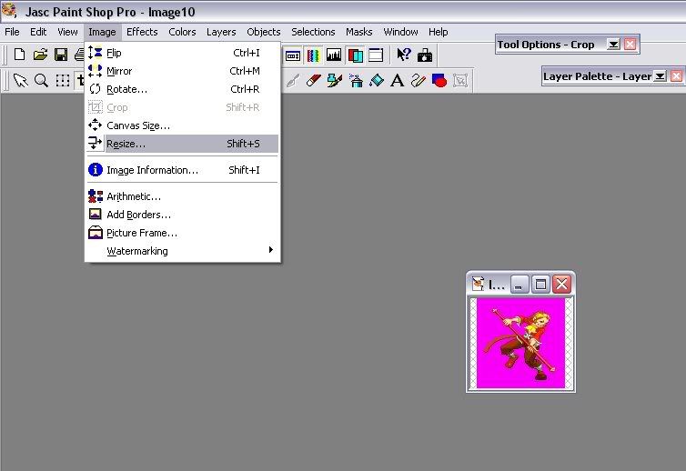Select the Airbrush tool
The height and width of the screenshot is (471, 686).
(356, 80)
